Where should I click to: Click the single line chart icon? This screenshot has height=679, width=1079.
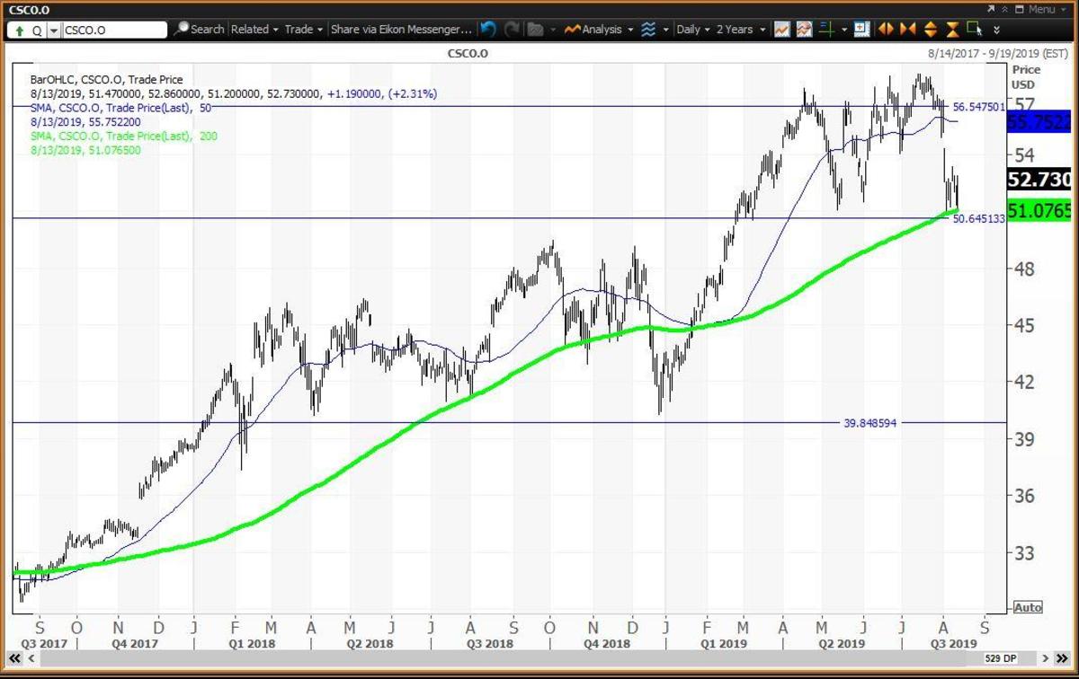click(781, 30)
